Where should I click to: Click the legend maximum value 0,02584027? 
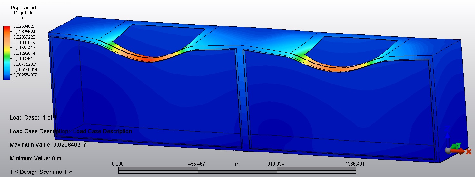tap(25, 26)
